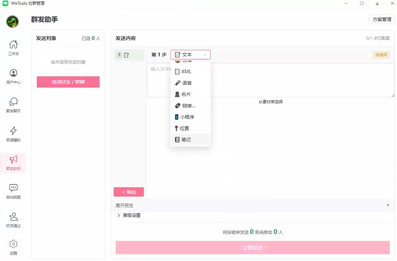Open 极速爆粉 lightning icon
Image resolution: width=397 pixels, height=261 pixels.
click(x=13, y=134)
